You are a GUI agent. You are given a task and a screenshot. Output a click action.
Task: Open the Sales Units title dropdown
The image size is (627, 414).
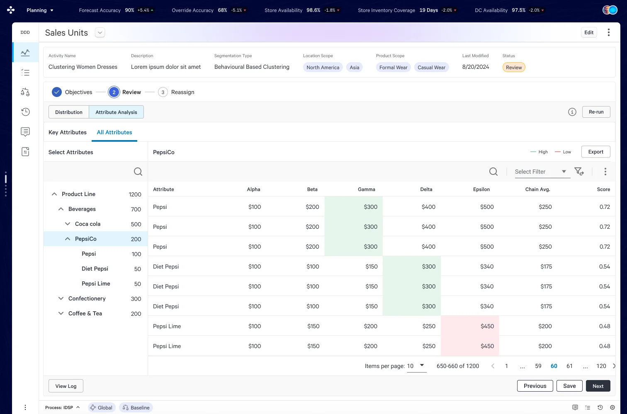point(100,32)
